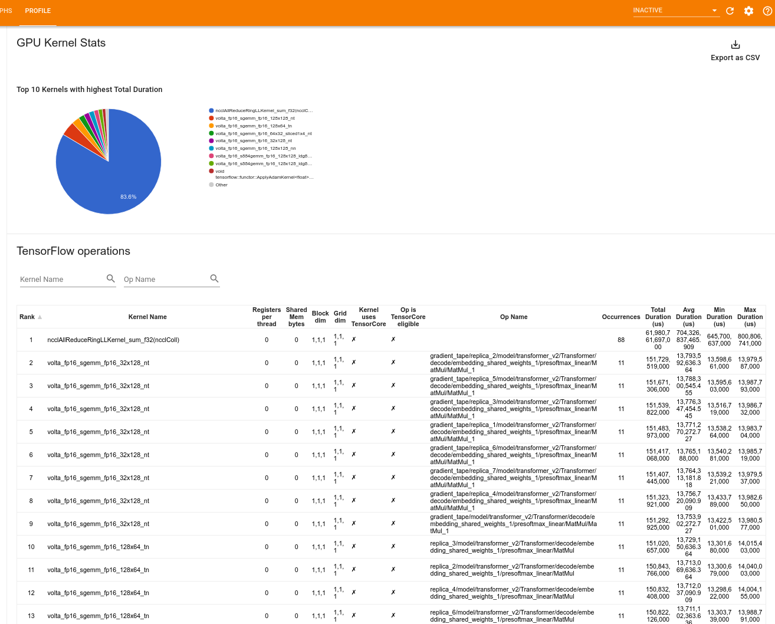The width and height of the screenshot is (775, 624).
Task: Click the Kernel Name search magnifier icon
Action: point(110,278)
